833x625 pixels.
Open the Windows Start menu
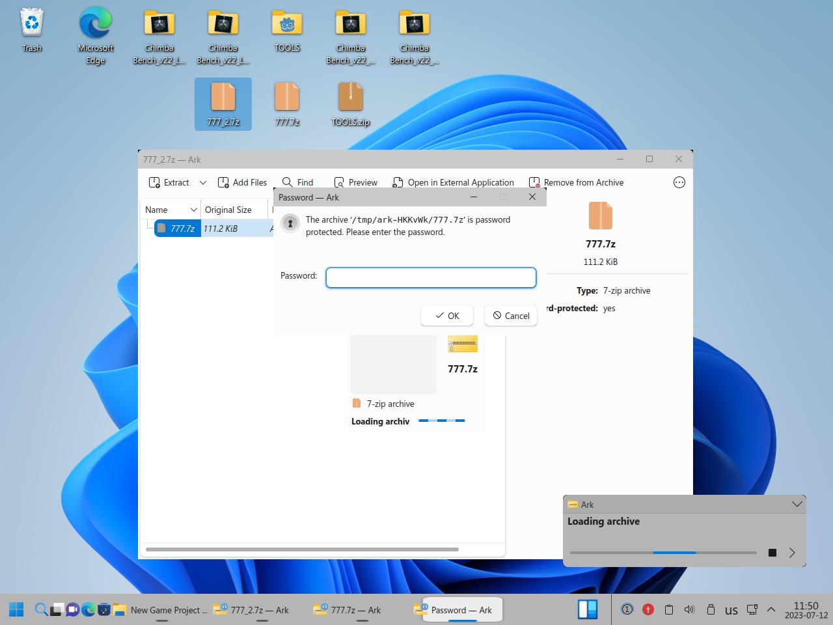pos(16,610)
